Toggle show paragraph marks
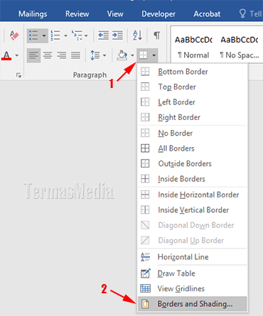This screenshot has width=263, height=316. [x=157, y=36]
